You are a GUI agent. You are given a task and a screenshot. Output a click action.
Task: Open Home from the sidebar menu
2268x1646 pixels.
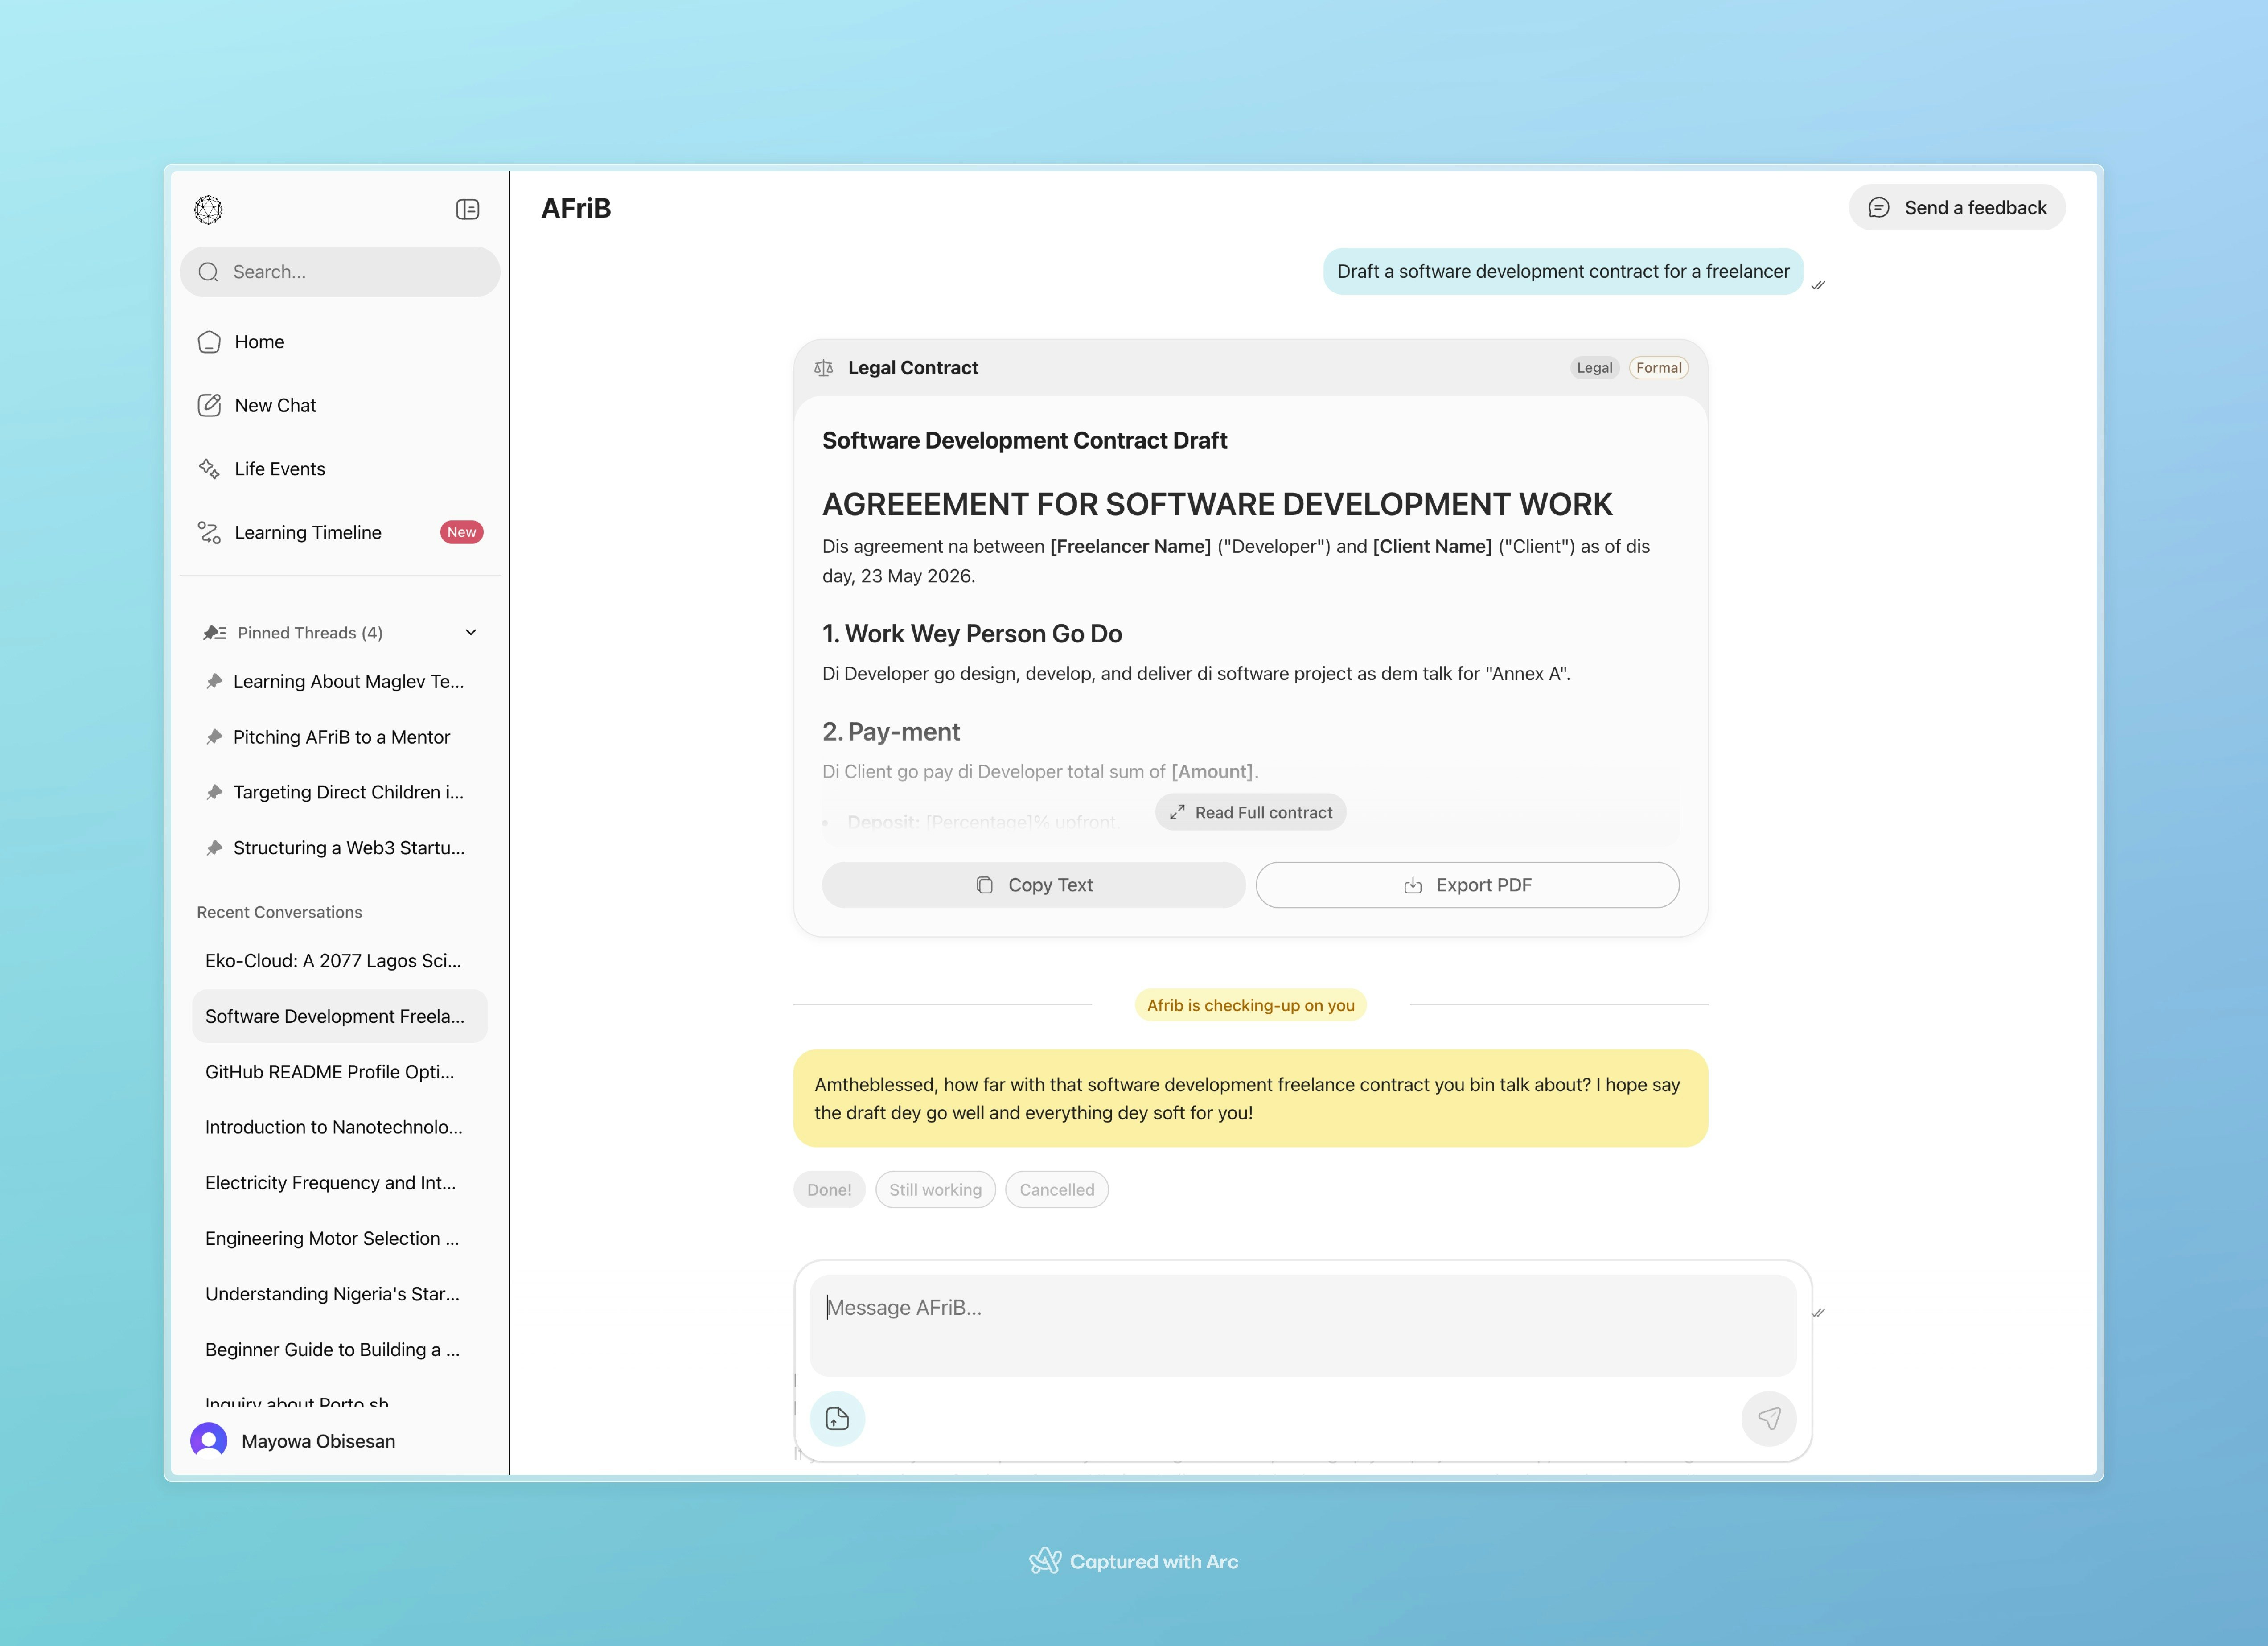pyautogui.click(x=340, y=342)
